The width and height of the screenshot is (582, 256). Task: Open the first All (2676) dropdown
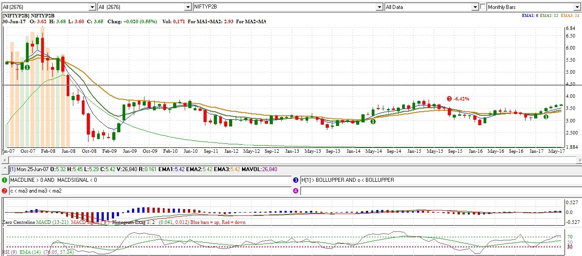(92, 7)
